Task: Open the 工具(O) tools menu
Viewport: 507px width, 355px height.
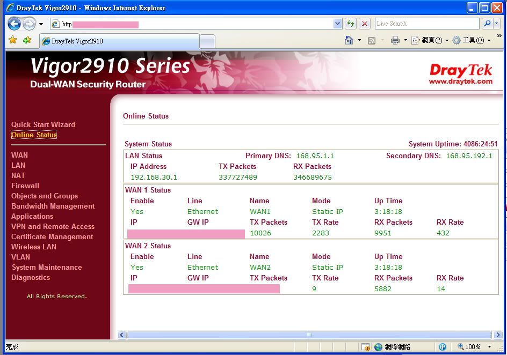Action: (471, 40)
